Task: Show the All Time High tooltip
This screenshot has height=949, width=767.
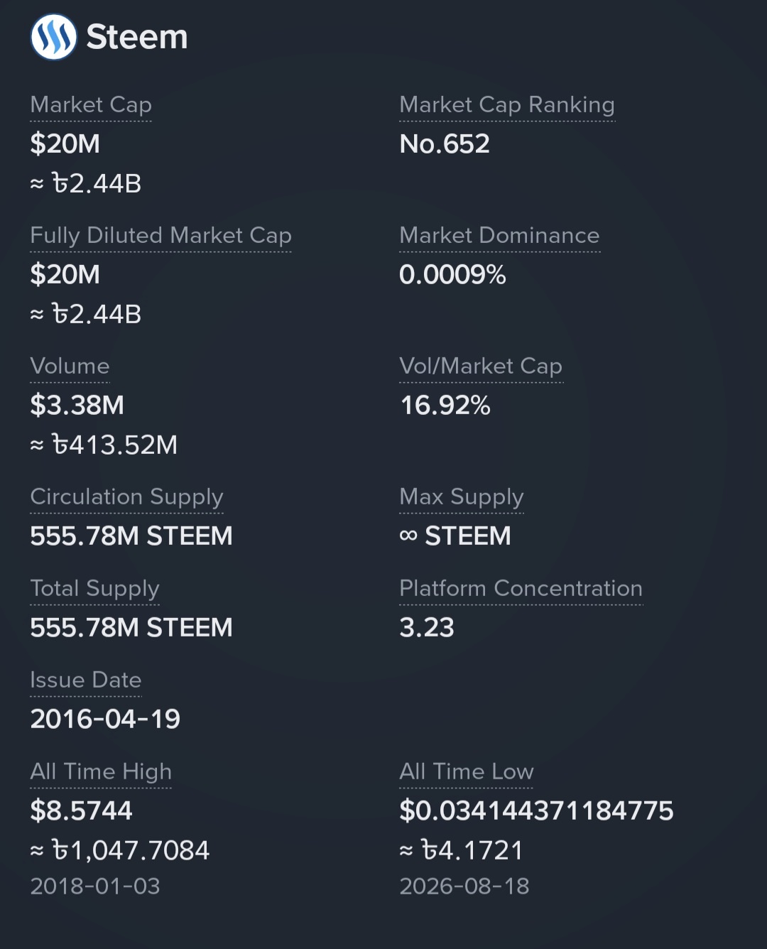Action: coord(101,772)
